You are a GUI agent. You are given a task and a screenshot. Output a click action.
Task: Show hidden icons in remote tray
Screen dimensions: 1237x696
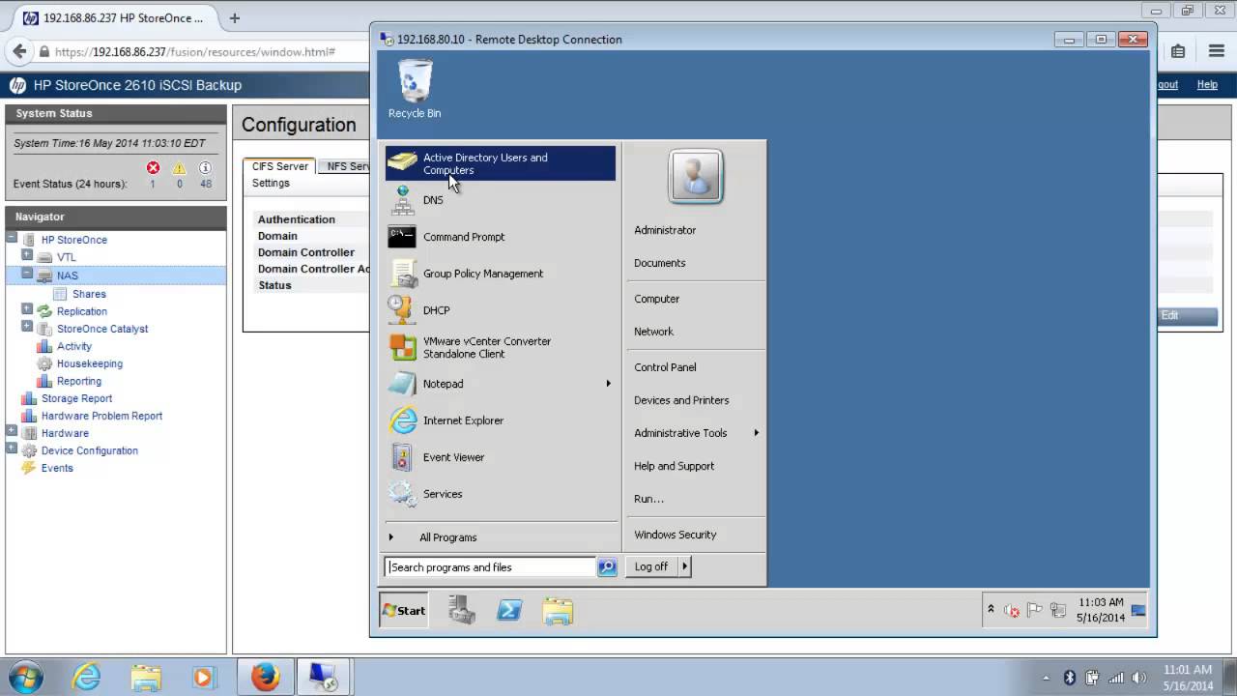991,609
